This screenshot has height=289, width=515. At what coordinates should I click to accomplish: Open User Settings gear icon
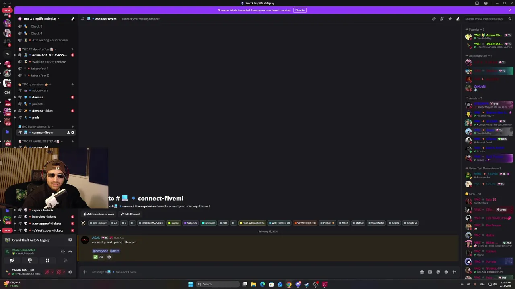click(x=70, y=272)
